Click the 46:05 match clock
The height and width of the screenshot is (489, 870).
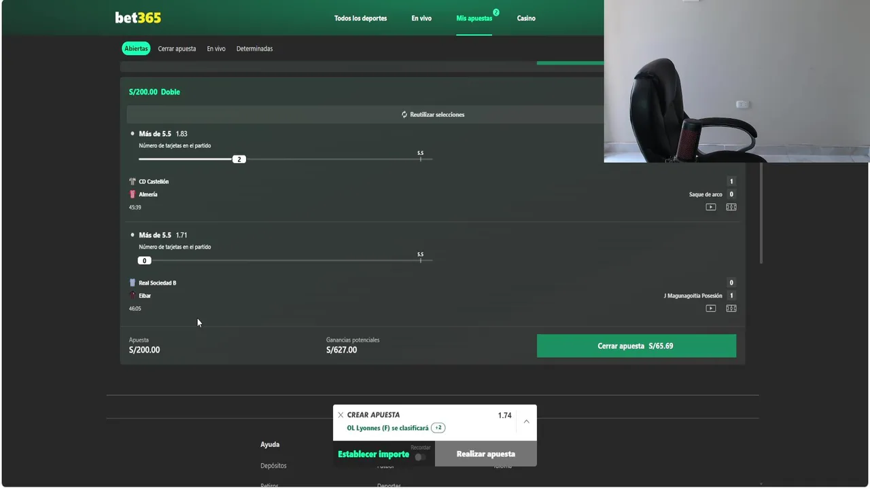coord(135,308)
